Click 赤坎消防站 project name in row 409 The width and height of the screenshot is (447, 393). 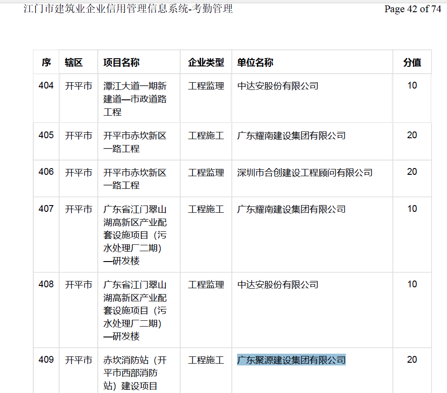pyautogui.click(x=135, y=373)
